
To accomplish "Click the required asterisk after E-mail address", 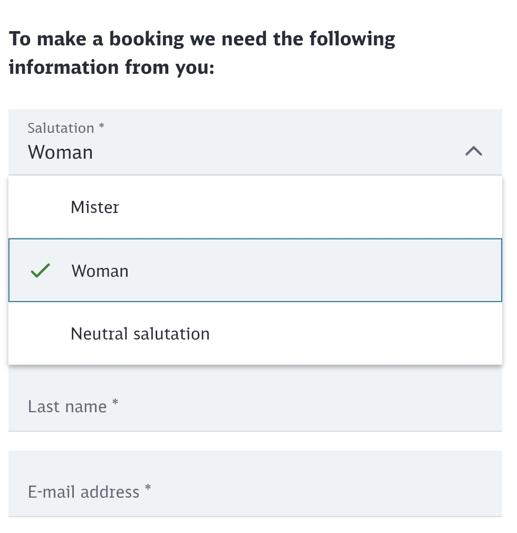I will point(148,489).
